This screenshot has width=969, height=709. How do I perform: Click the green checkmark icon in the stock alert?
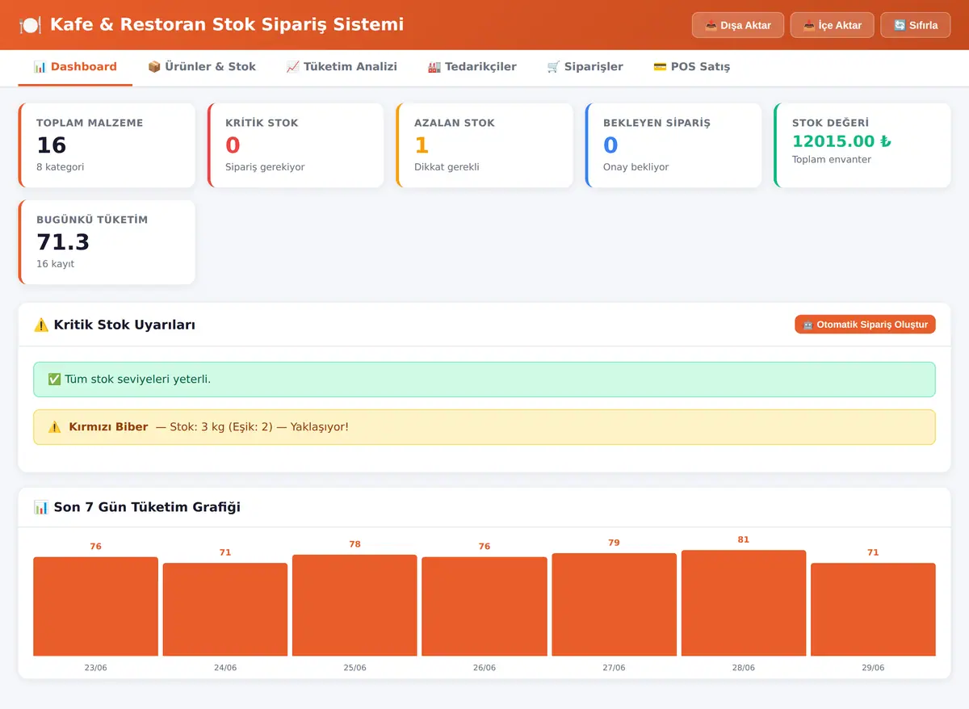tap(54, 380)
